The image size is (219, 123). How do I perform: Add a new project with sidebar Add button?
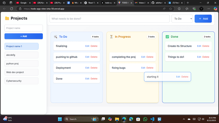click(x=24, y=36)
